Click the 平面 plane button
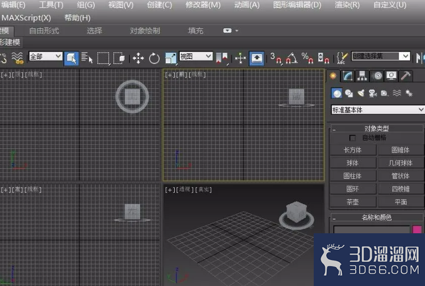 [401, 202]
